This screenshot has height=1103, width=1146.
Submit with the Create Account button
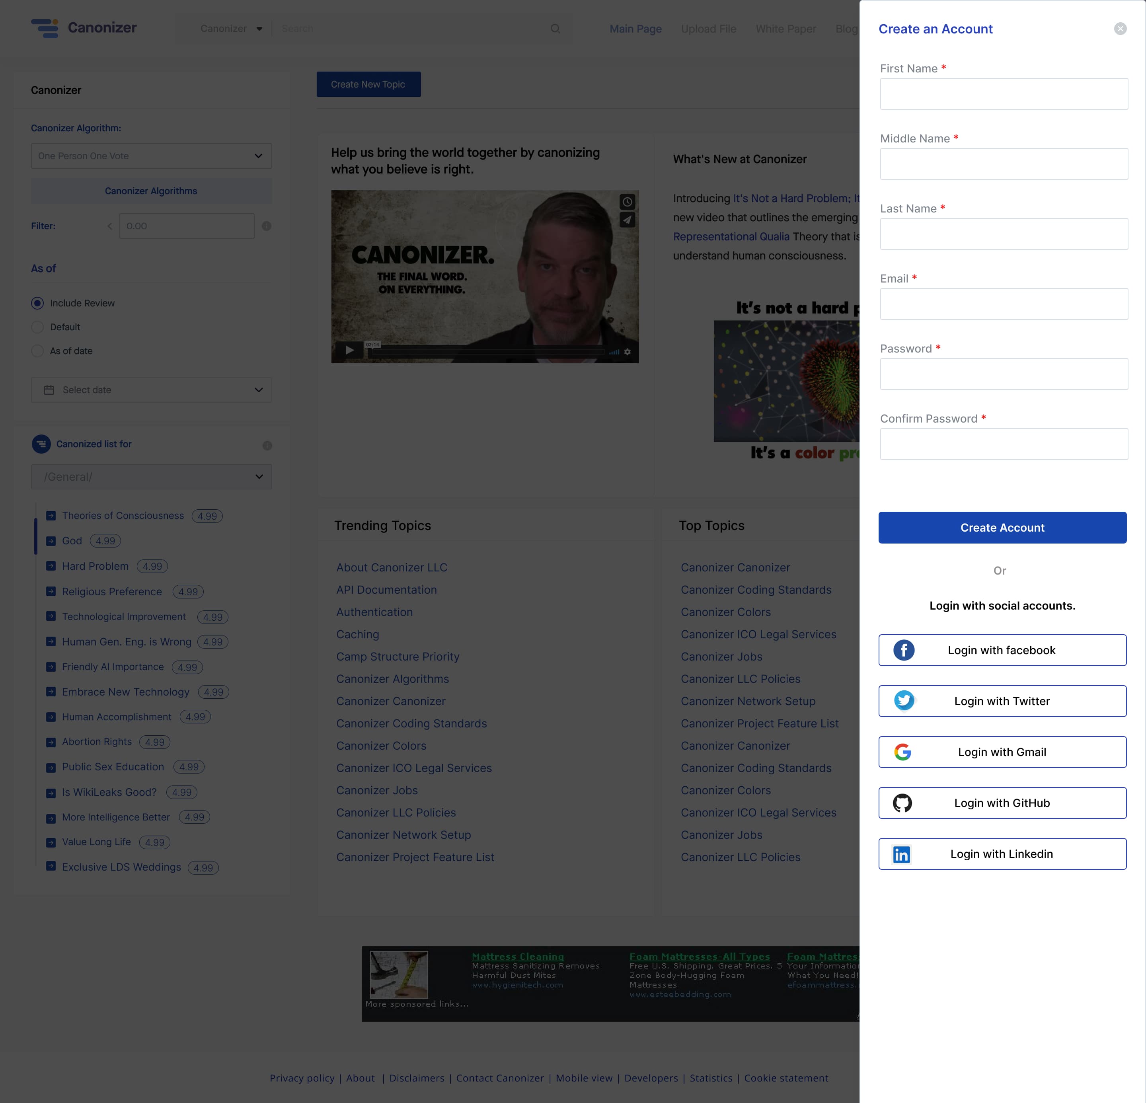[1002, 527]
